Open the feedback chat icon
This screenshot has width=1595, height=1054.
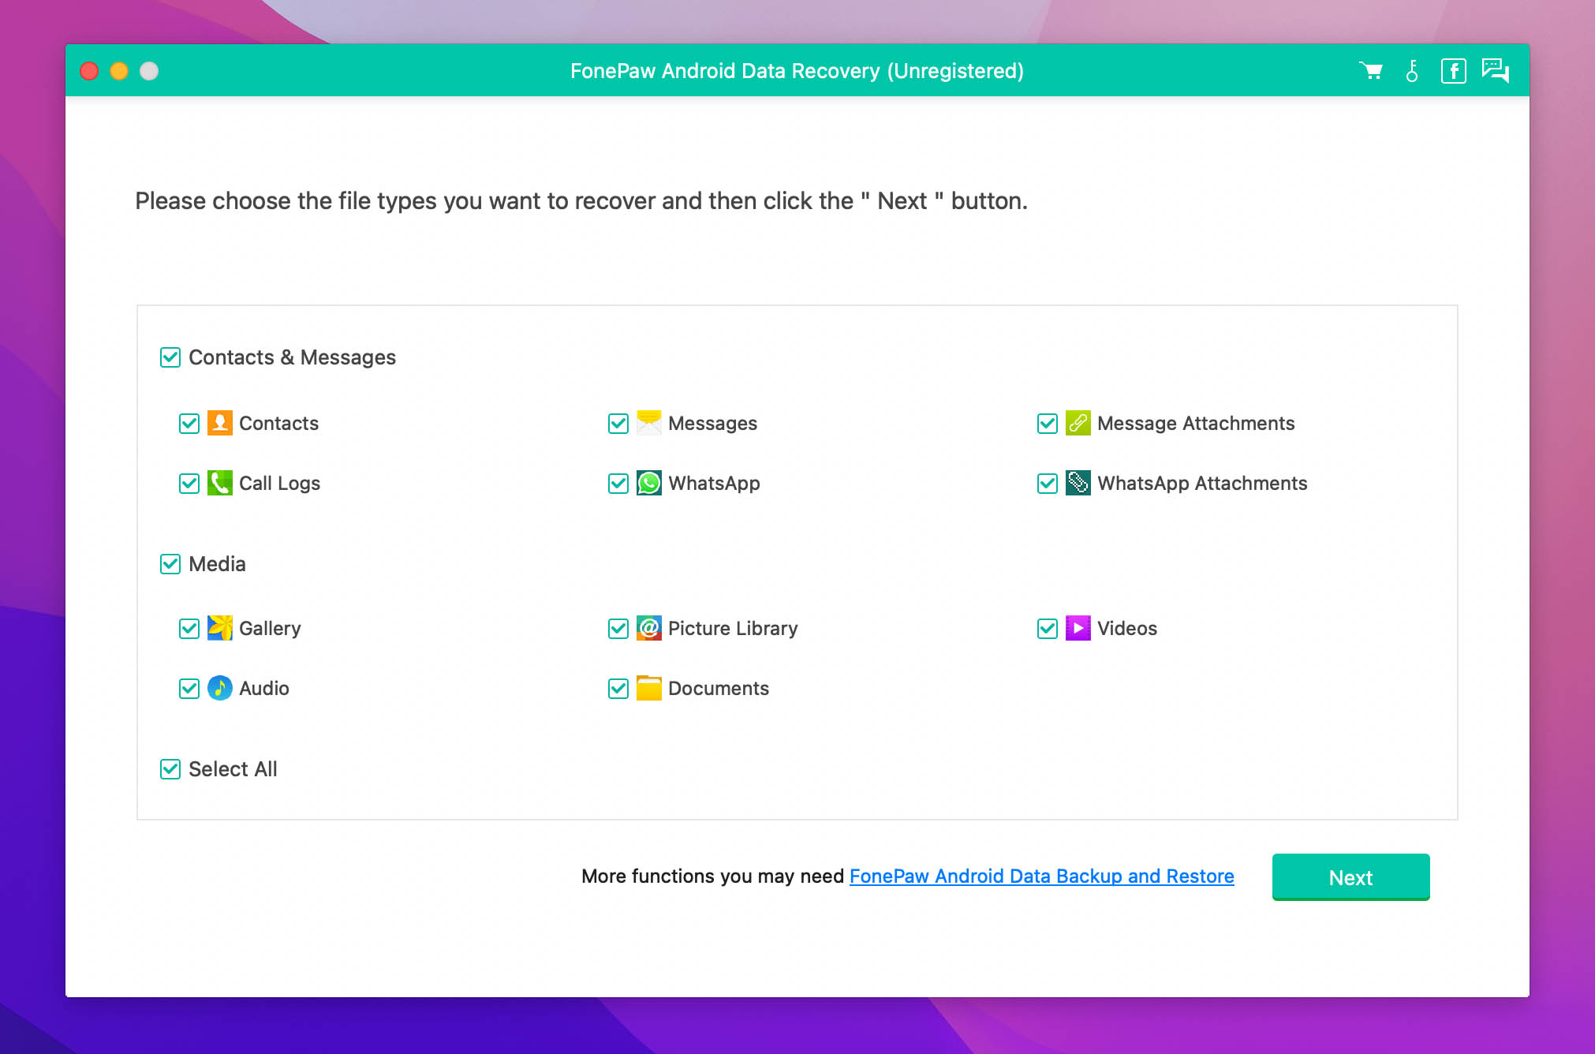(x=1496, y=71)
